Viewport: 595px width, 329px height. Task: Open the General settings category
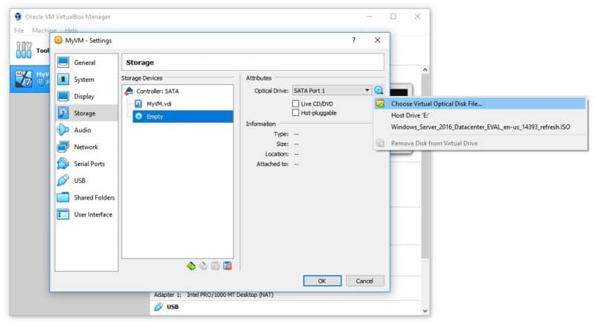coord(84,63)
